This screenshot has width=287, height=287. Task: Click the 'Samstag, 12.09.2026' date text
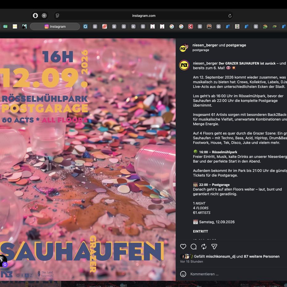217,222
